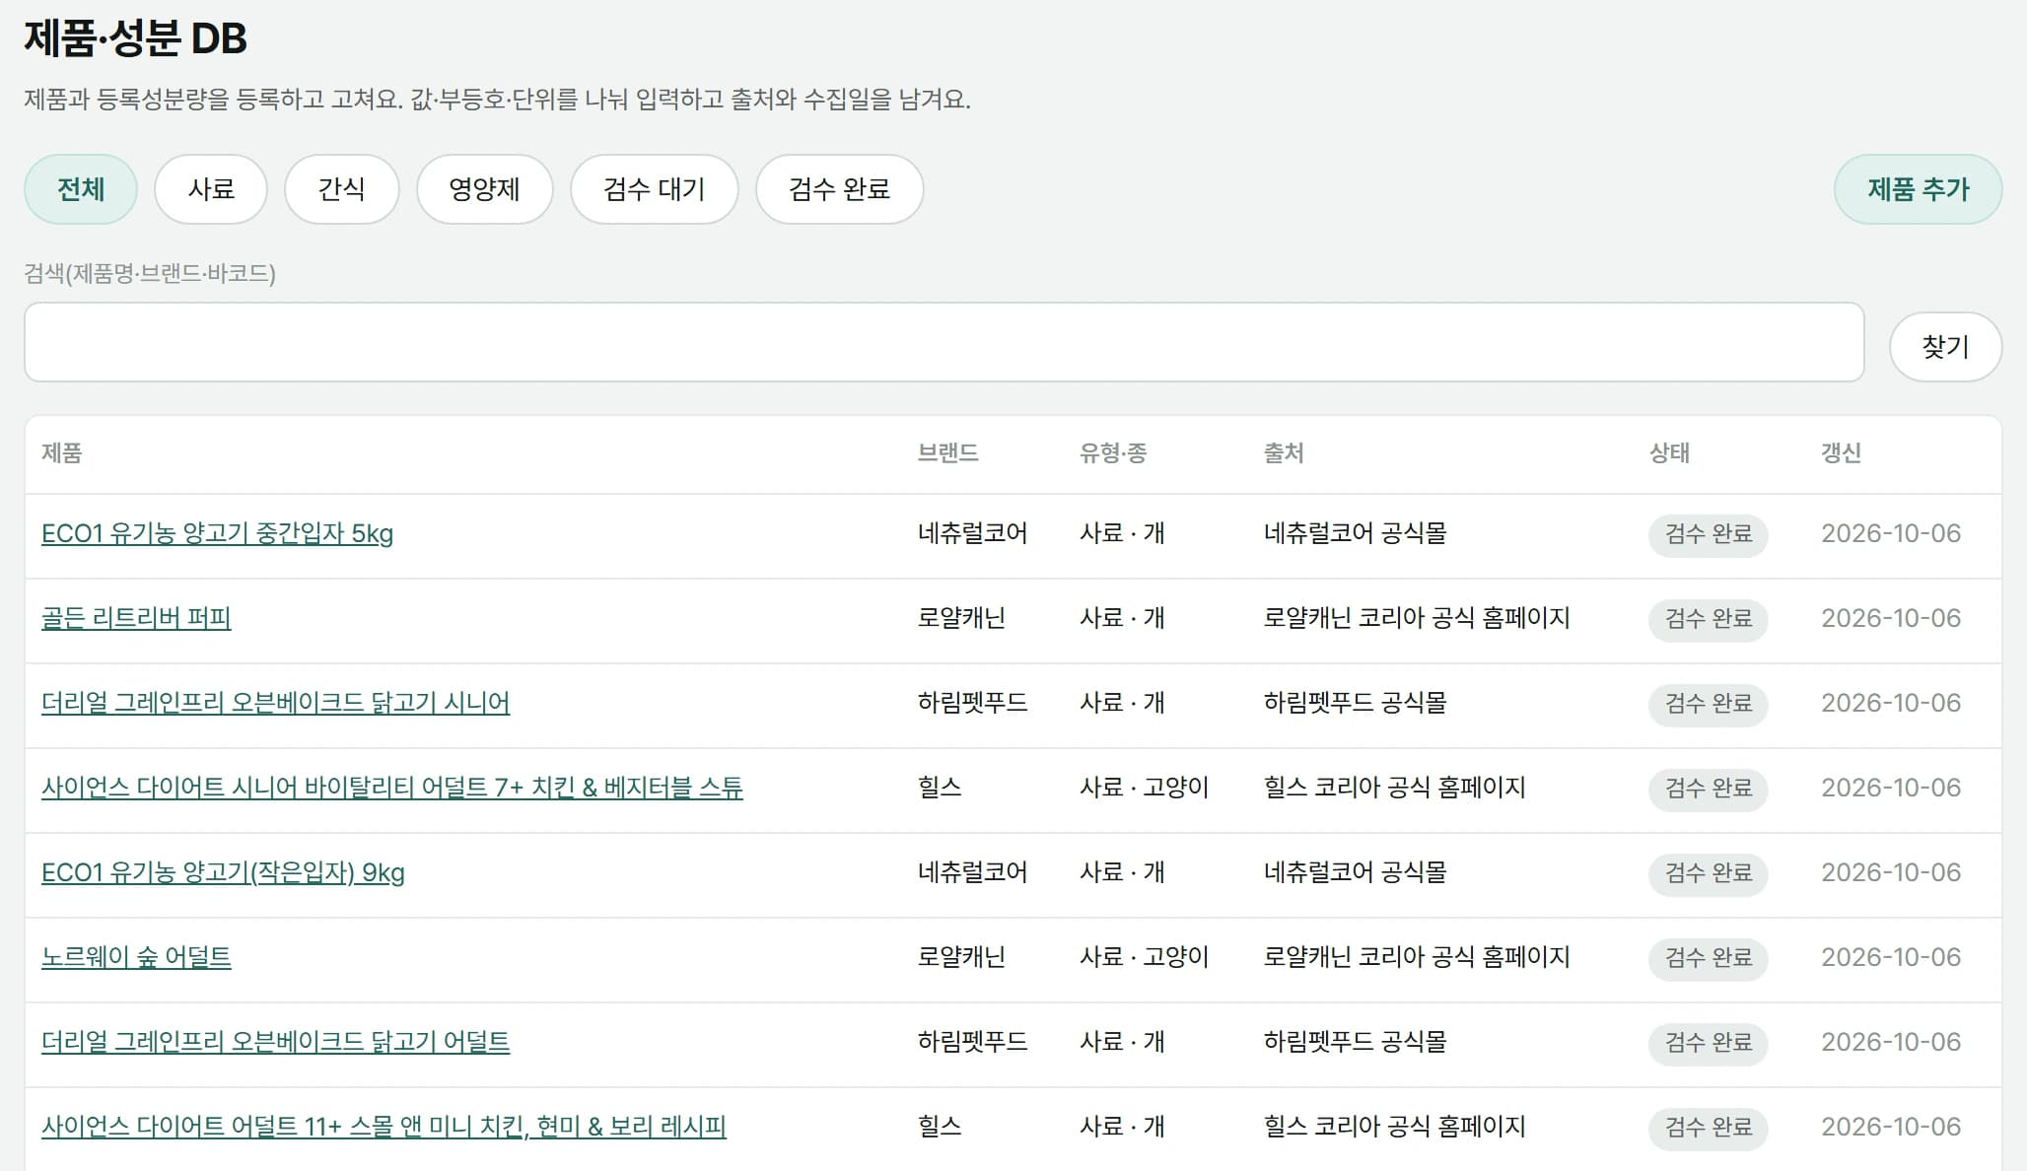Open ECO1 유기농 양고기 중간입자 5kg
The height and width of the screenshot is (1171, 2027).
click(x=217, y=533)
